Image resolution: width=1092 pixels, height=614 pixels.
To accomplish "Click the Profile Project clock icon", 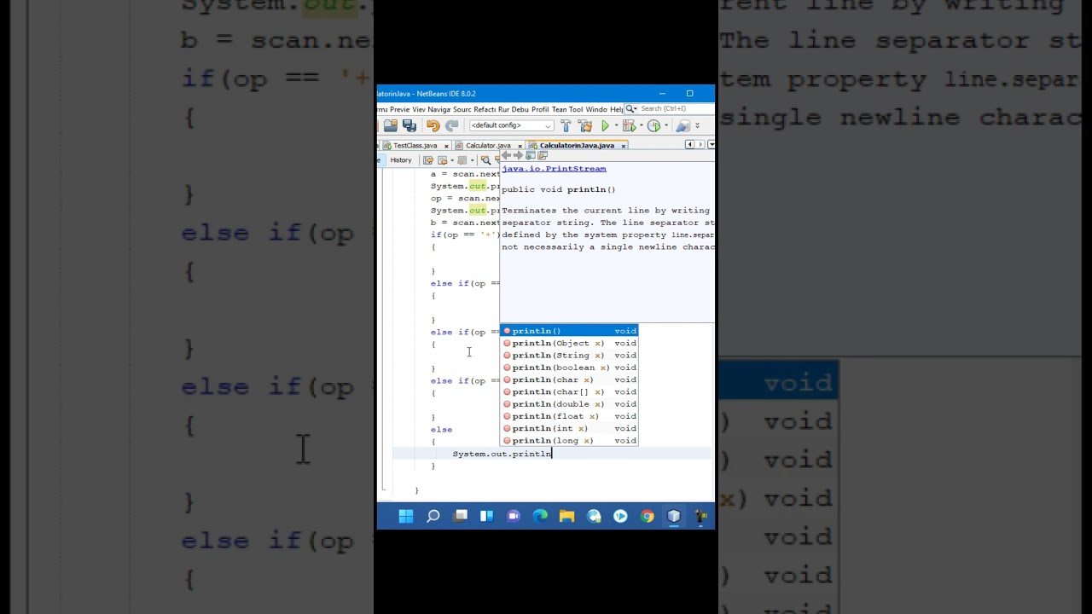I will click(653, 125).
